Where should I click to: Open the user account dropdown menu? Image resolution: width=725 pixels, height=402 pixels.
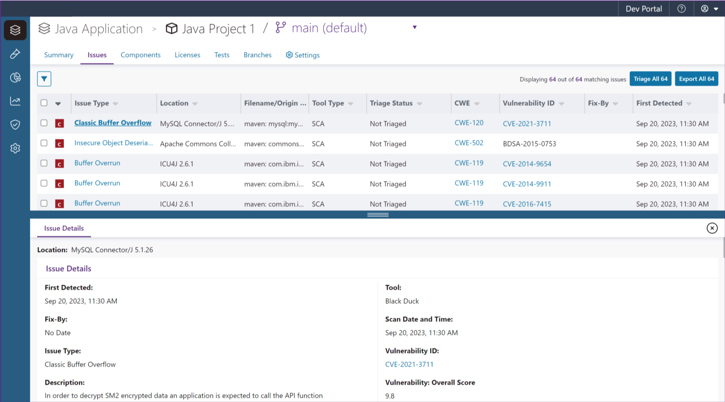[x=709, y=9]
